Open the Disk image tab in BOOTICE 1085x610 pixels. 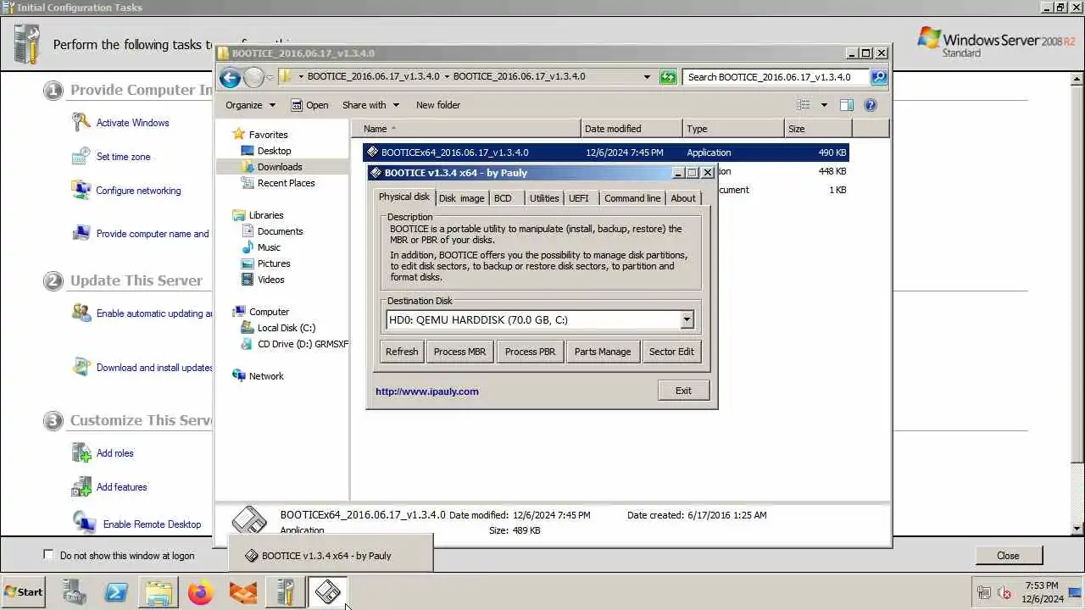click(x=461, y=198)
